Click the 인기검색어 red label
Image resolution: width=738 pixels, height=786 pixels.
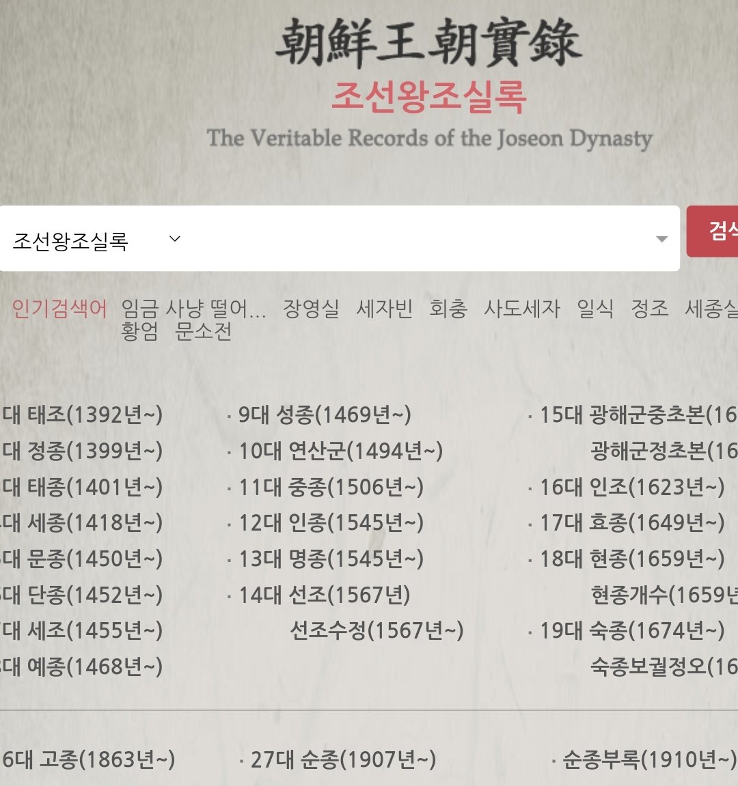[x=59, y=308]
